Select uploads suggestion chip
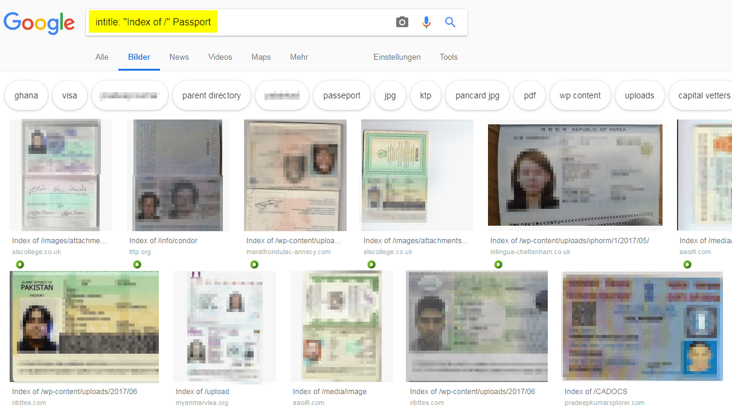Image resolution: width=732 pixels, height=408 pixels. tap(640, 95)
